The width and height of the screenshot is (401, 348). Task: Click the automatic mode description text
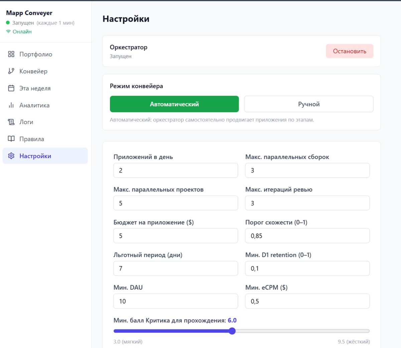pyautogui.click(x=212, y=120)
